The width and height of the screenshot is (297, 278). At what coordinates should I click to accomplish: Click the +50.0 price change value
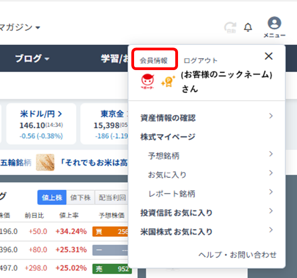pos(38,231)
